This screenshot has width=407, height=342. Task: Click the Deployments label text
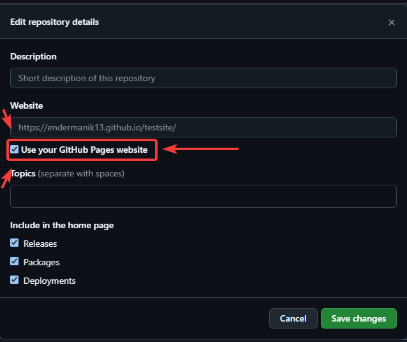click(49, 281)
